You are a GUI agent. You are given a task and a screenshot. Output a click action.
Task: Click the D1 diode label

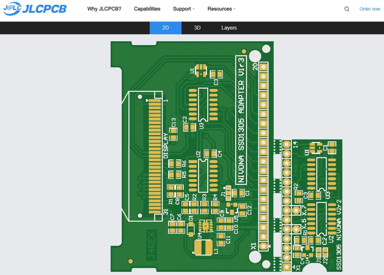coord(191,218)
